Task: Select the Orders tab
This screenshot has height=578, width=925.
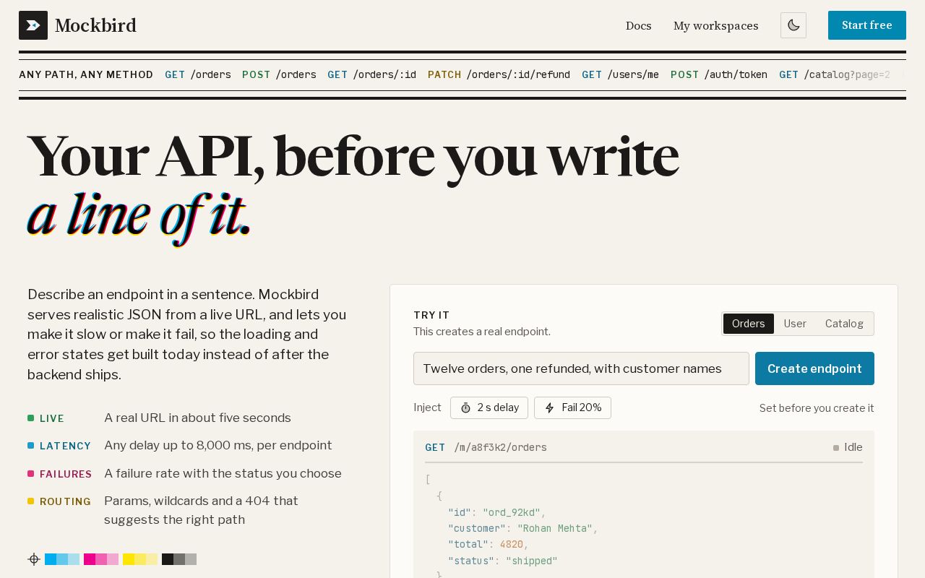Action: click(x=749, y=324)
